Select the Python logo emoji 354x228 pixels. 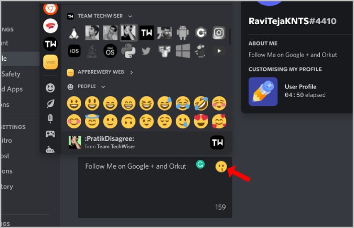(x=128, y=51)
